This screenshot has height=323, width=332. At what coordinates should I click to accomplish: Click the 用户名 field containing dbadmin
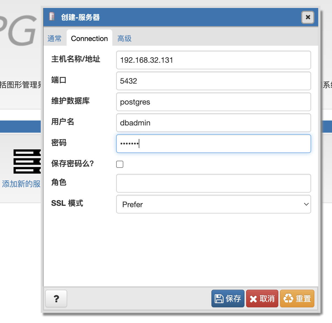tap(213, 123)
